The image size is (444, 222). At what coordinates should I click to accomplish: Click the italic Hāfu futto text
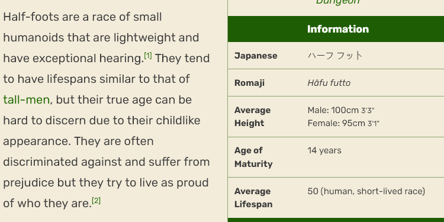[x=329, y=83]
